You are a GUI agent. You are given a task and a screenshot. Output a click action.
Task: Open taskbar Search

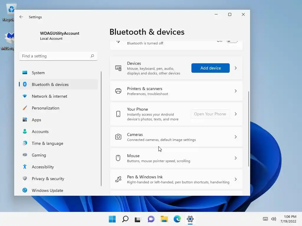coord(125,219)
